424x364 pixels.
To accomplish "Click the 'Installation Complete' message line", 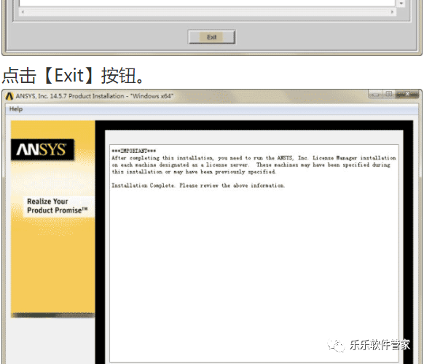I will click(x=198, y=186).
